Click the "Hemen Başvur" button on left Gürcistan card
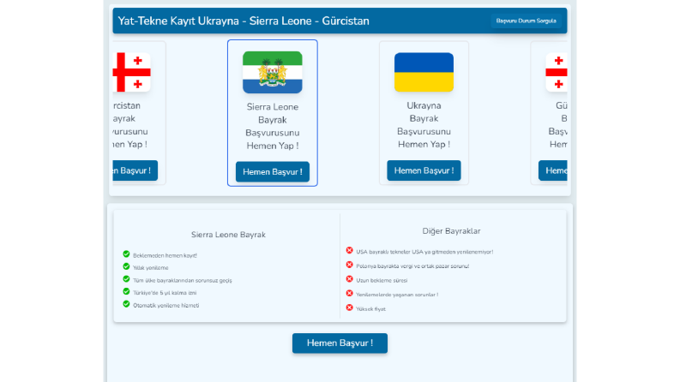This screenshot has height=382, width=680. point(135,170)
